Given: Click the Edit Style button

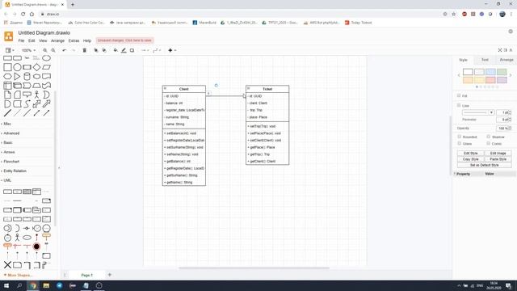Looking at the screenshot, I should pyautogui.click(x=470, y=154).
